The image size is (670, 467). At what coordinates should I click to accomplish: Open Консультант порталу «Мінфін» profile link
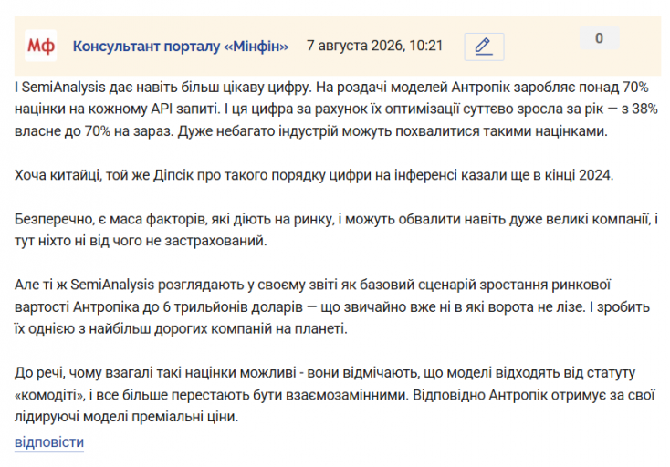click(181, 46)
